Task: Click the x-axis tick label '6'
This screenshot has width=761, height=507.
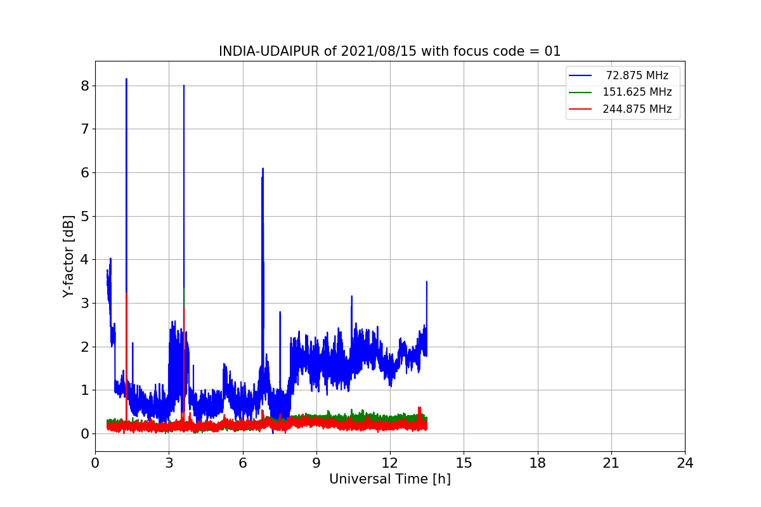Action: point(242,463)
